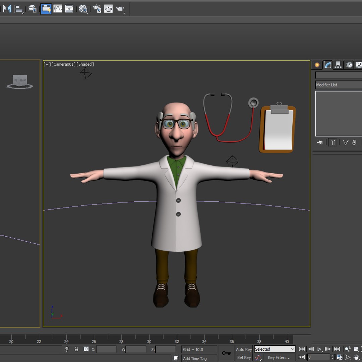Image resolution: width=362 pixels, height=362 pixels.
Task: Toggle Show End Result button
Action: [333, 142]
